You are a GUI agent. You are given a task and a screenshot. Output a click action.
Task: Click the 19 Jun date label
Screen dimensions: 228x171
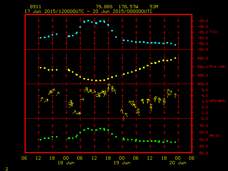[122, 163]
